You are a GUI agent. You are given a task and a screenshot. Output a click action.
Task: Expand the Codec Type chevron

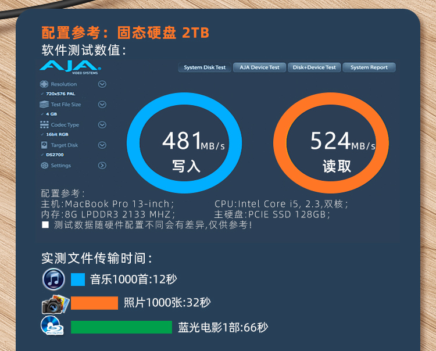pyautogui.click(x=102, y=124)
